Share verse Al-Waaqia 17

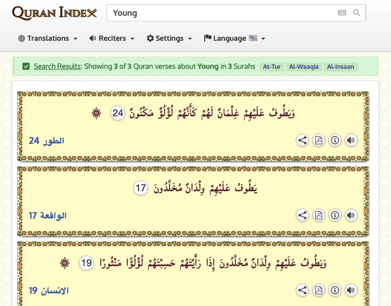click(302, 215)
